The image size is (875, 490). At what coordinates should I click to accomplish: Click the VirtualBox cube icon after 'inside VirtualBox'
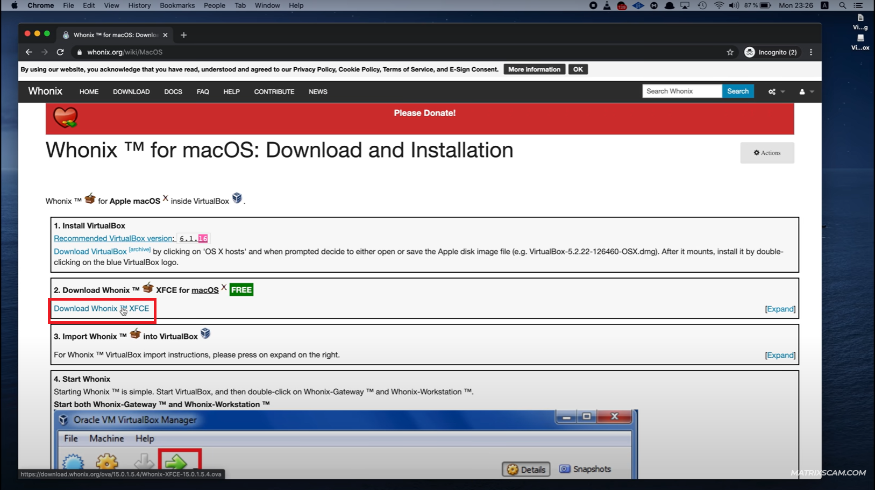tap(237, 198)
